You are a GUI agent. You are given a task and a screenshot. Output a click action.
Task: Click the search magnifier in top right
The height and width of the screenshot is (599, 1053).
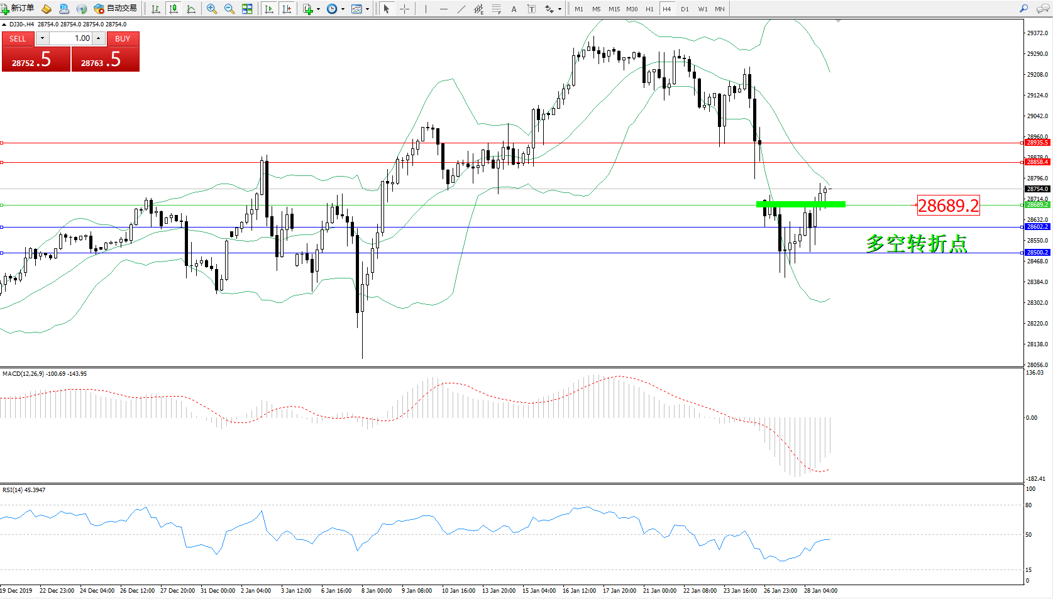(1024, 9)
